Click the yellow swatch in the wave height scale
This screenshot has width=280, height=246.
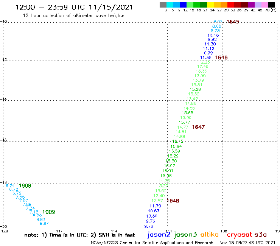[x=210, y=5]
